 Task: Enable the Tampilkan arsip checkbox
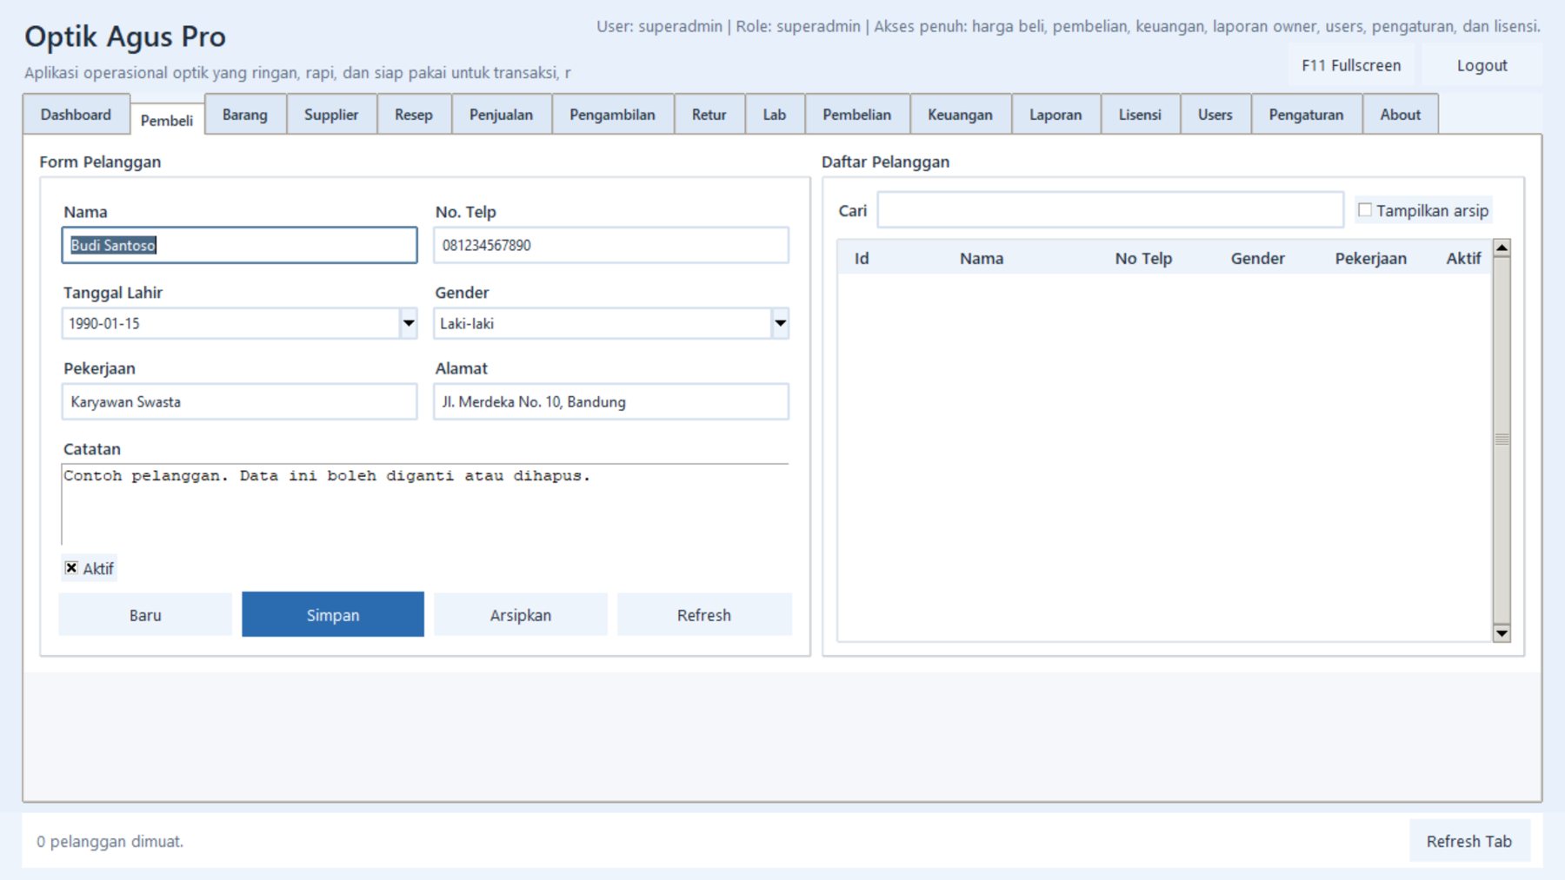pos(1365,210)
